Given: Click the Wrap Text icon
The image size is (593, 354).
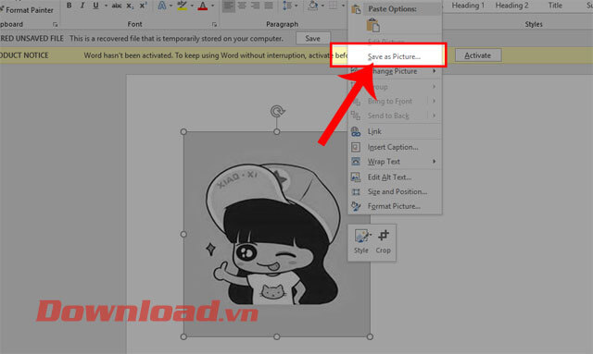Looking at the screenshot, I should pos(356,162).
